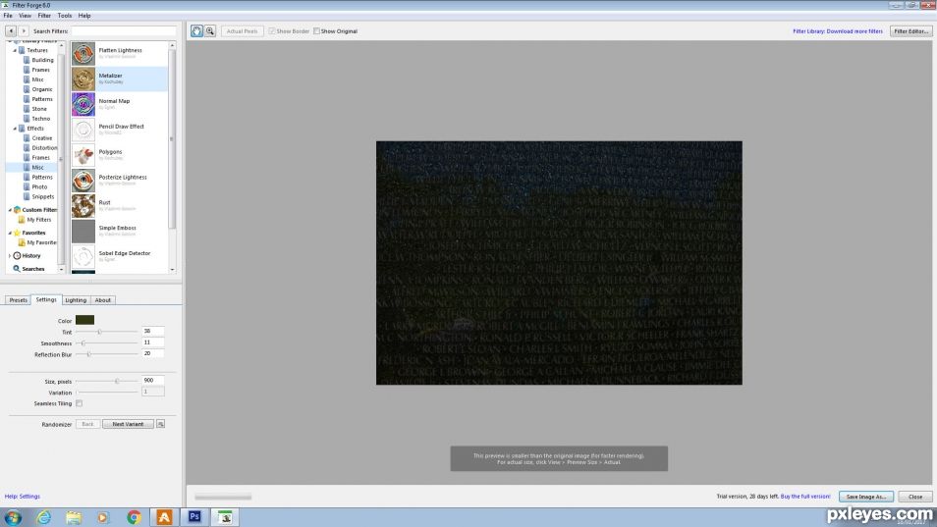This screenshot has width=937, height=527.
Task: Open the File menu
Action: pyautogui.click(x=8, y=16)
